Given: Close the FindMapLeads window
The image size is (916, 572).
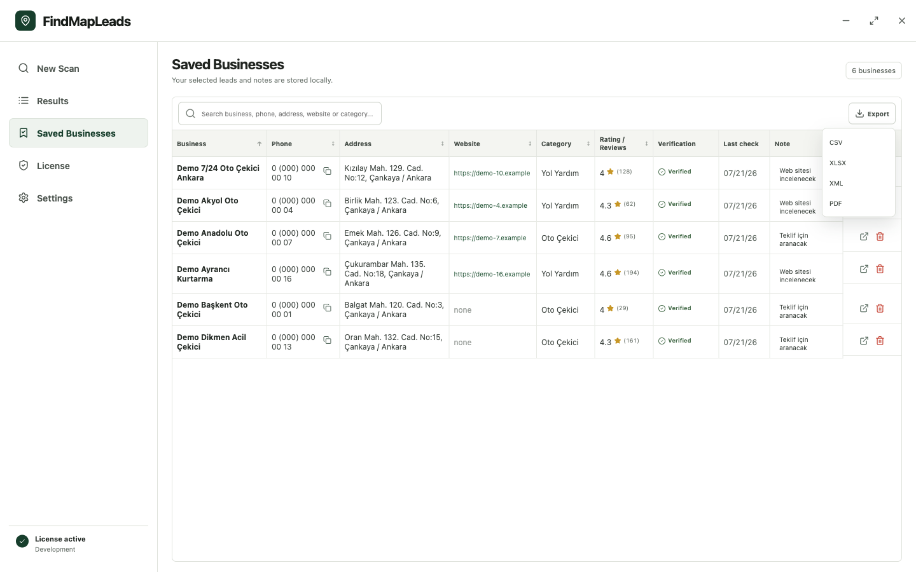Looking at the screenshot, I should 902,20.
